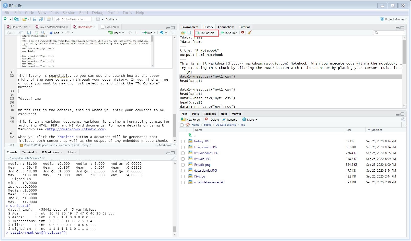Click the find/replace magnifier icon

point(43,33)
